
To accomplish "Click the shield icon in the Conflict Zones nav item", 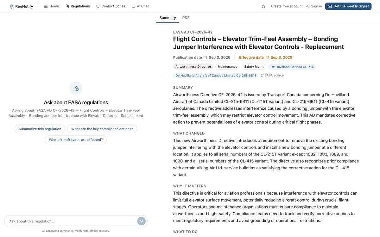I will coord(98,6).
